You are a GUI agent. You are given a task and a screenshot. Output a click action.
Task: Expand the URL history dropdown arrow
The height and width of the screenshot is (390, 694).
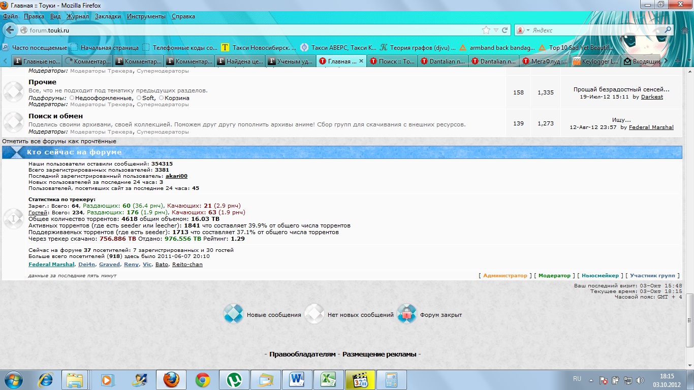point(496,30)
